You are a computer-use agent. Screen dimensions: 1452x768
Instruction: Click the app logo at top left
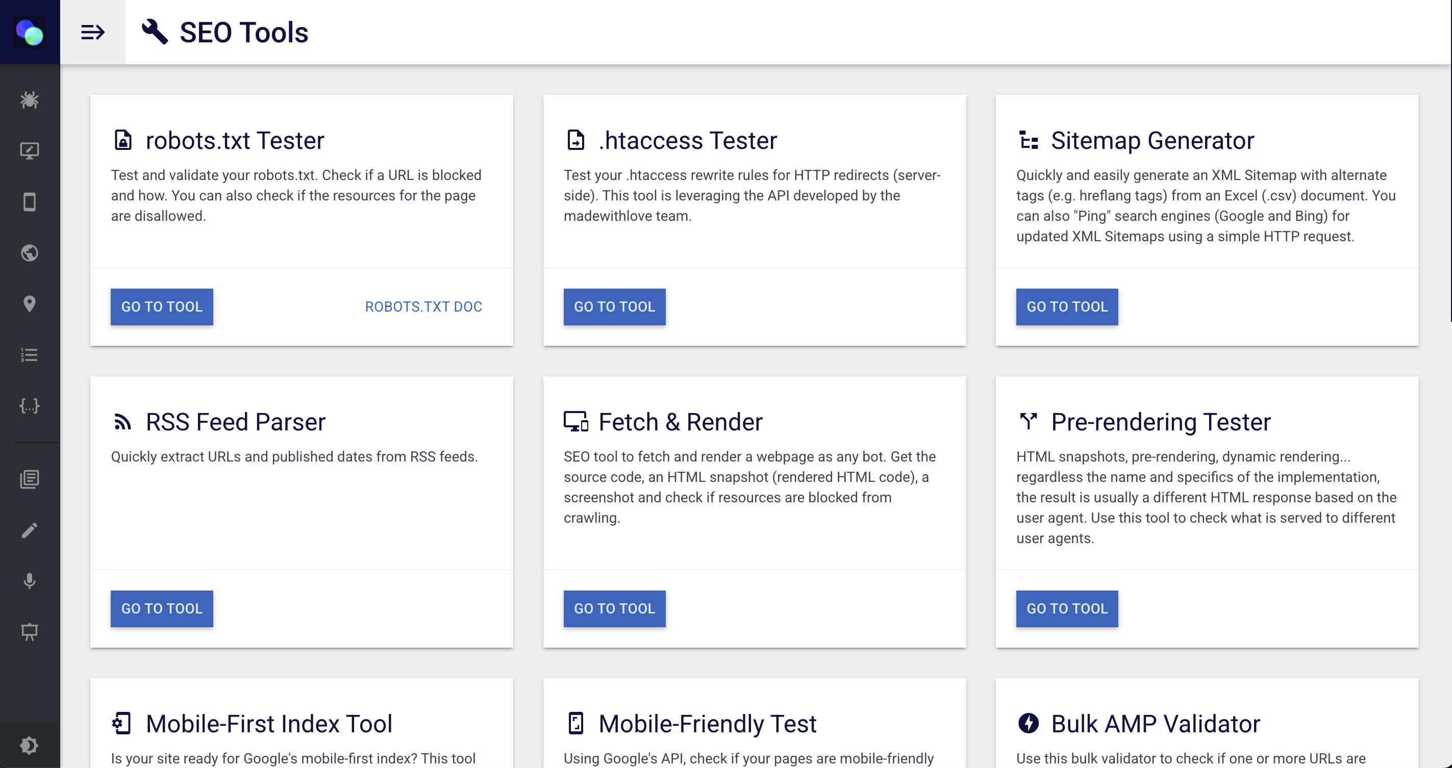pos(29,32)
